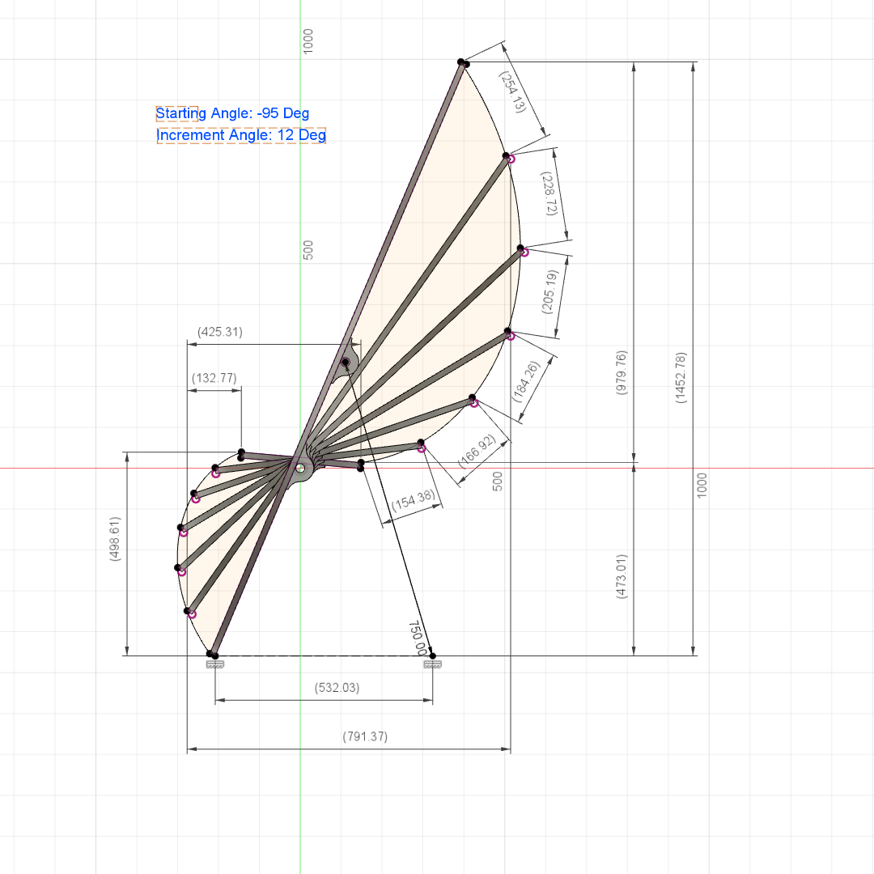The image size is (874, 874).
Task: Select the (132.77) horizontal dimension
Action: tap(214, 378)
